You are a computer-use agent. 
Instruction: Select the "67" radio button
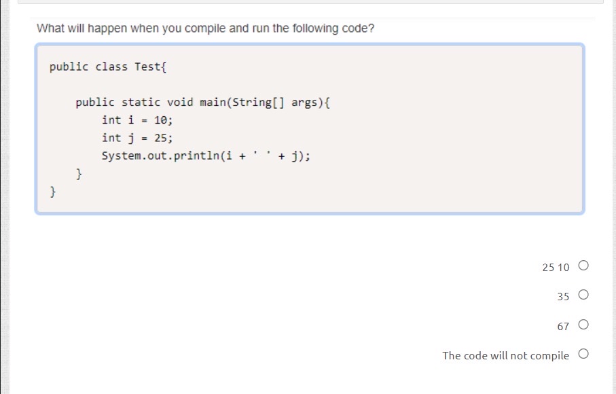(583, 325)
